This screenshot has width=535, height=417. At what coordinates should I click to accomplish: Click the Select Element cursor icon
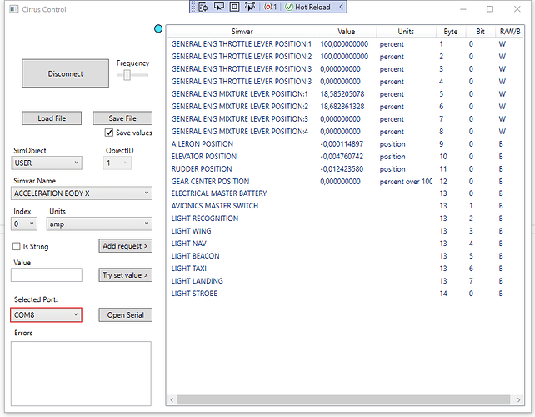click(219, 7)
